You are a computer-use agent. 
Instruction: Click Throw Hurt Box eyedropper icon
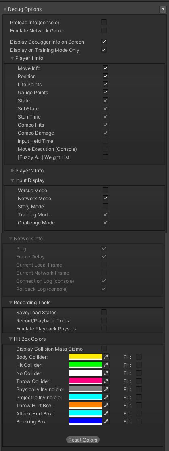tap(106, 405)
